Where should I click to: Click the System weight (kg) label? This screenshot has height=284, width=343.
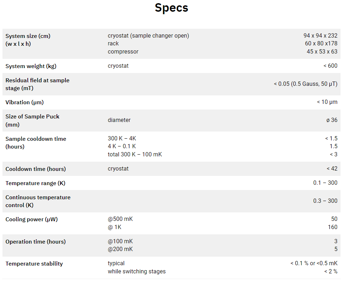(x=31, y=66)
